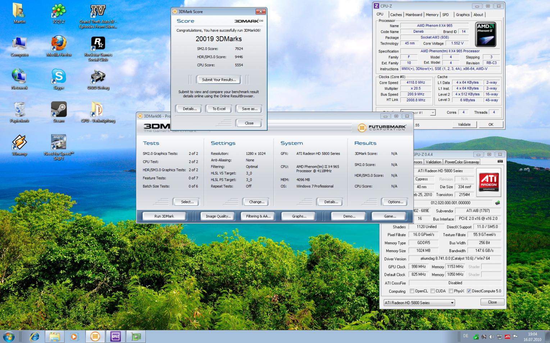Click the To Excel button

pos(219,109)
